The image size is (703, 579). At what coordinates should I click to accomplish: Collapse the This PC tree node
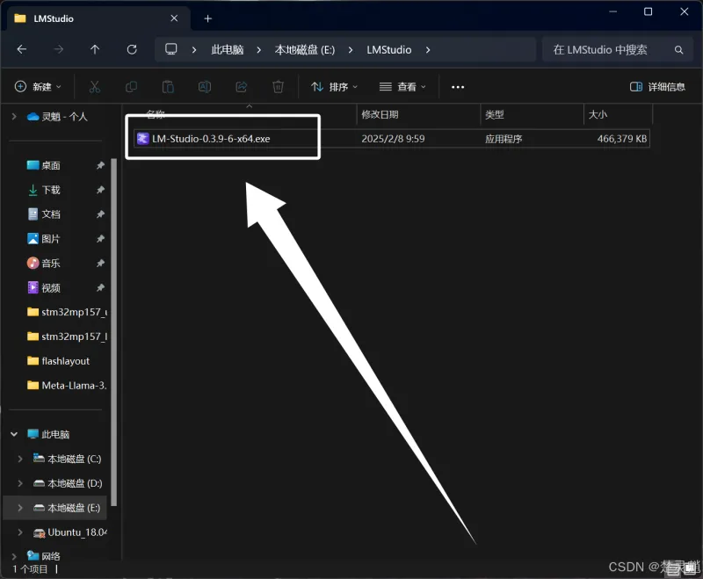point(14,434)
